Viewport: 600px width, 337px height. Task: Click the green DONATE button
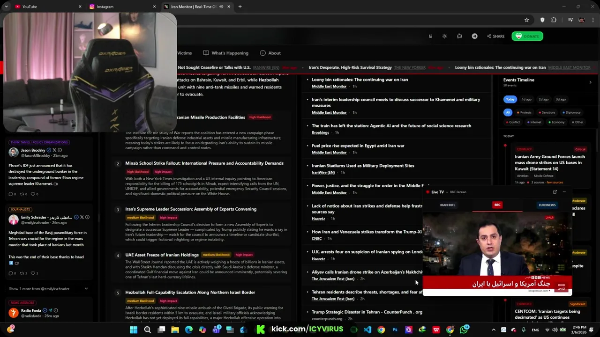[x=527, y=36]
